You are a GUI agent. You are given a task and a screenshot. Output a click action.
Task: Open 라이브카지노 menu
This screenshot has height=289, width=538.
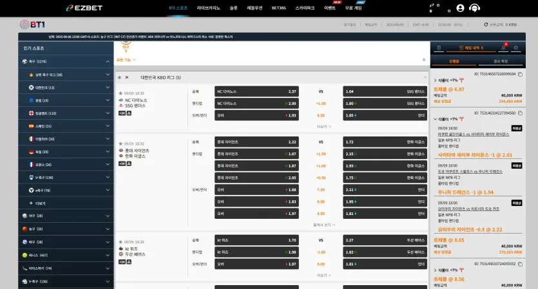coord(209,8)
